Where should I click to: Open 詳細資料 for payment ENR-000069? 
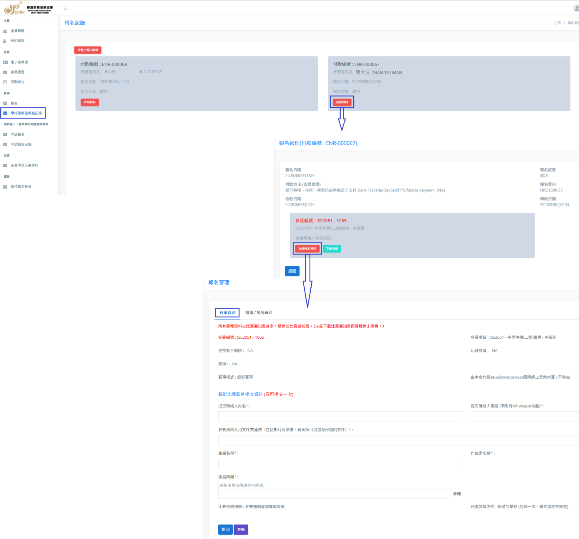tap(90, 102)
